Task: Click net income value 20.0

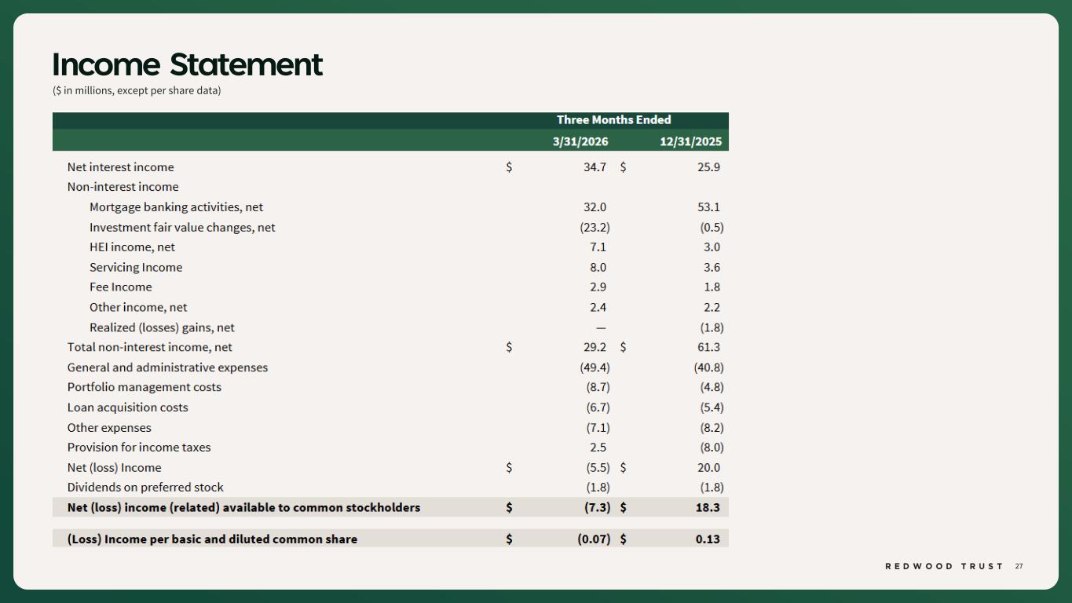Action: coord(708,468)
